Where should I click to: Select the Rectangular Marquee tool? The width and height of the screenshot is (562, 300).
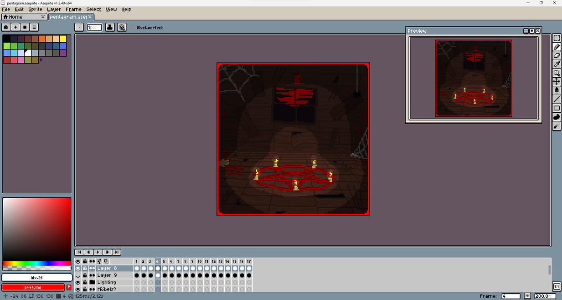pyautogui.click(x=557, y=38)
